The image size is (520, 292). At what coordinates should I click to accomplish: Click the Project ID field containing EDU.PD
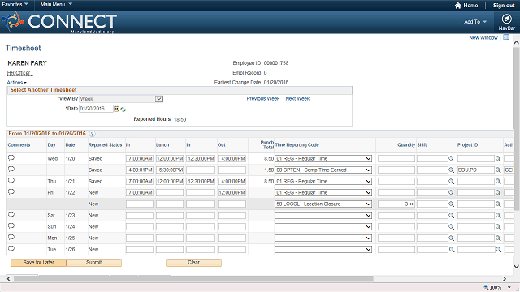pos(476,170)
